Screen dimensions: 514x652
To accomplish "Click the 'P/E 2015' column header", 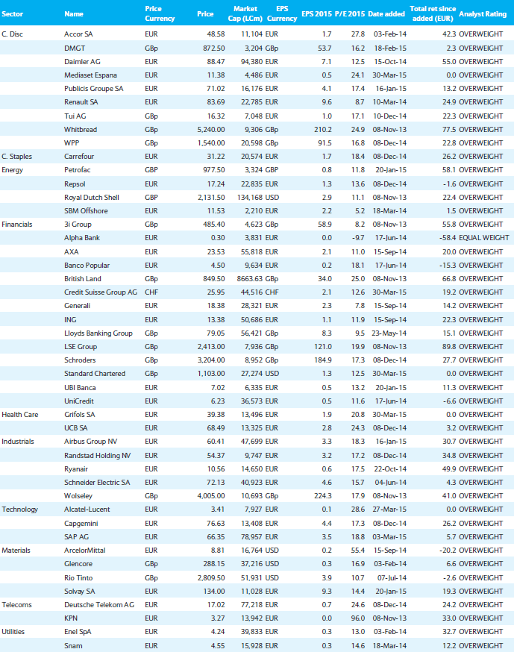I will click(x=349, y=13).
